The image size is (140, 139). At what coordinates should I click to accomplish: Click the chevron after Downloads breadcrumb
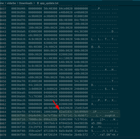(x=34, y=3)
